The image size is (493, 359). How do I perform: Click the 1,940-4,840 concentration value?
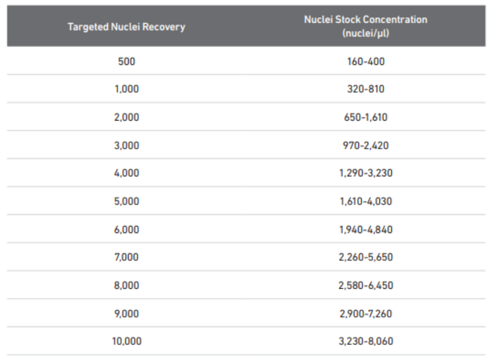[365, 229]
